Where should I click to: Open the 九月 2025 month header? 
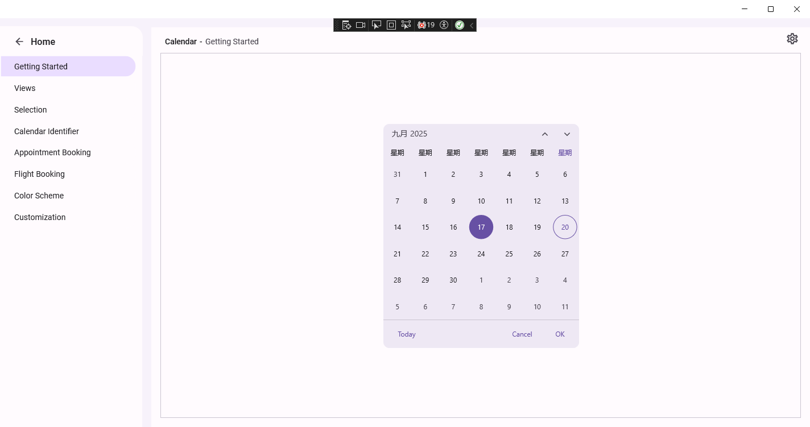[x=410, y=134]
